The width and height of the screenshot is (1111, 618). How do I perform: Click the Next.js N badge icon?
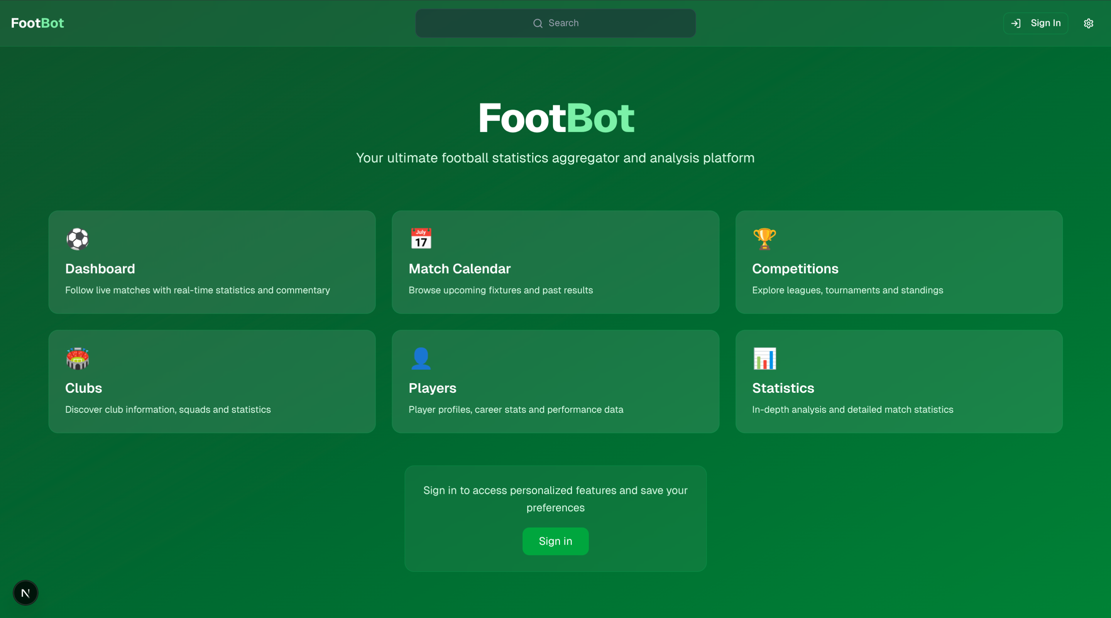point(25,593)
